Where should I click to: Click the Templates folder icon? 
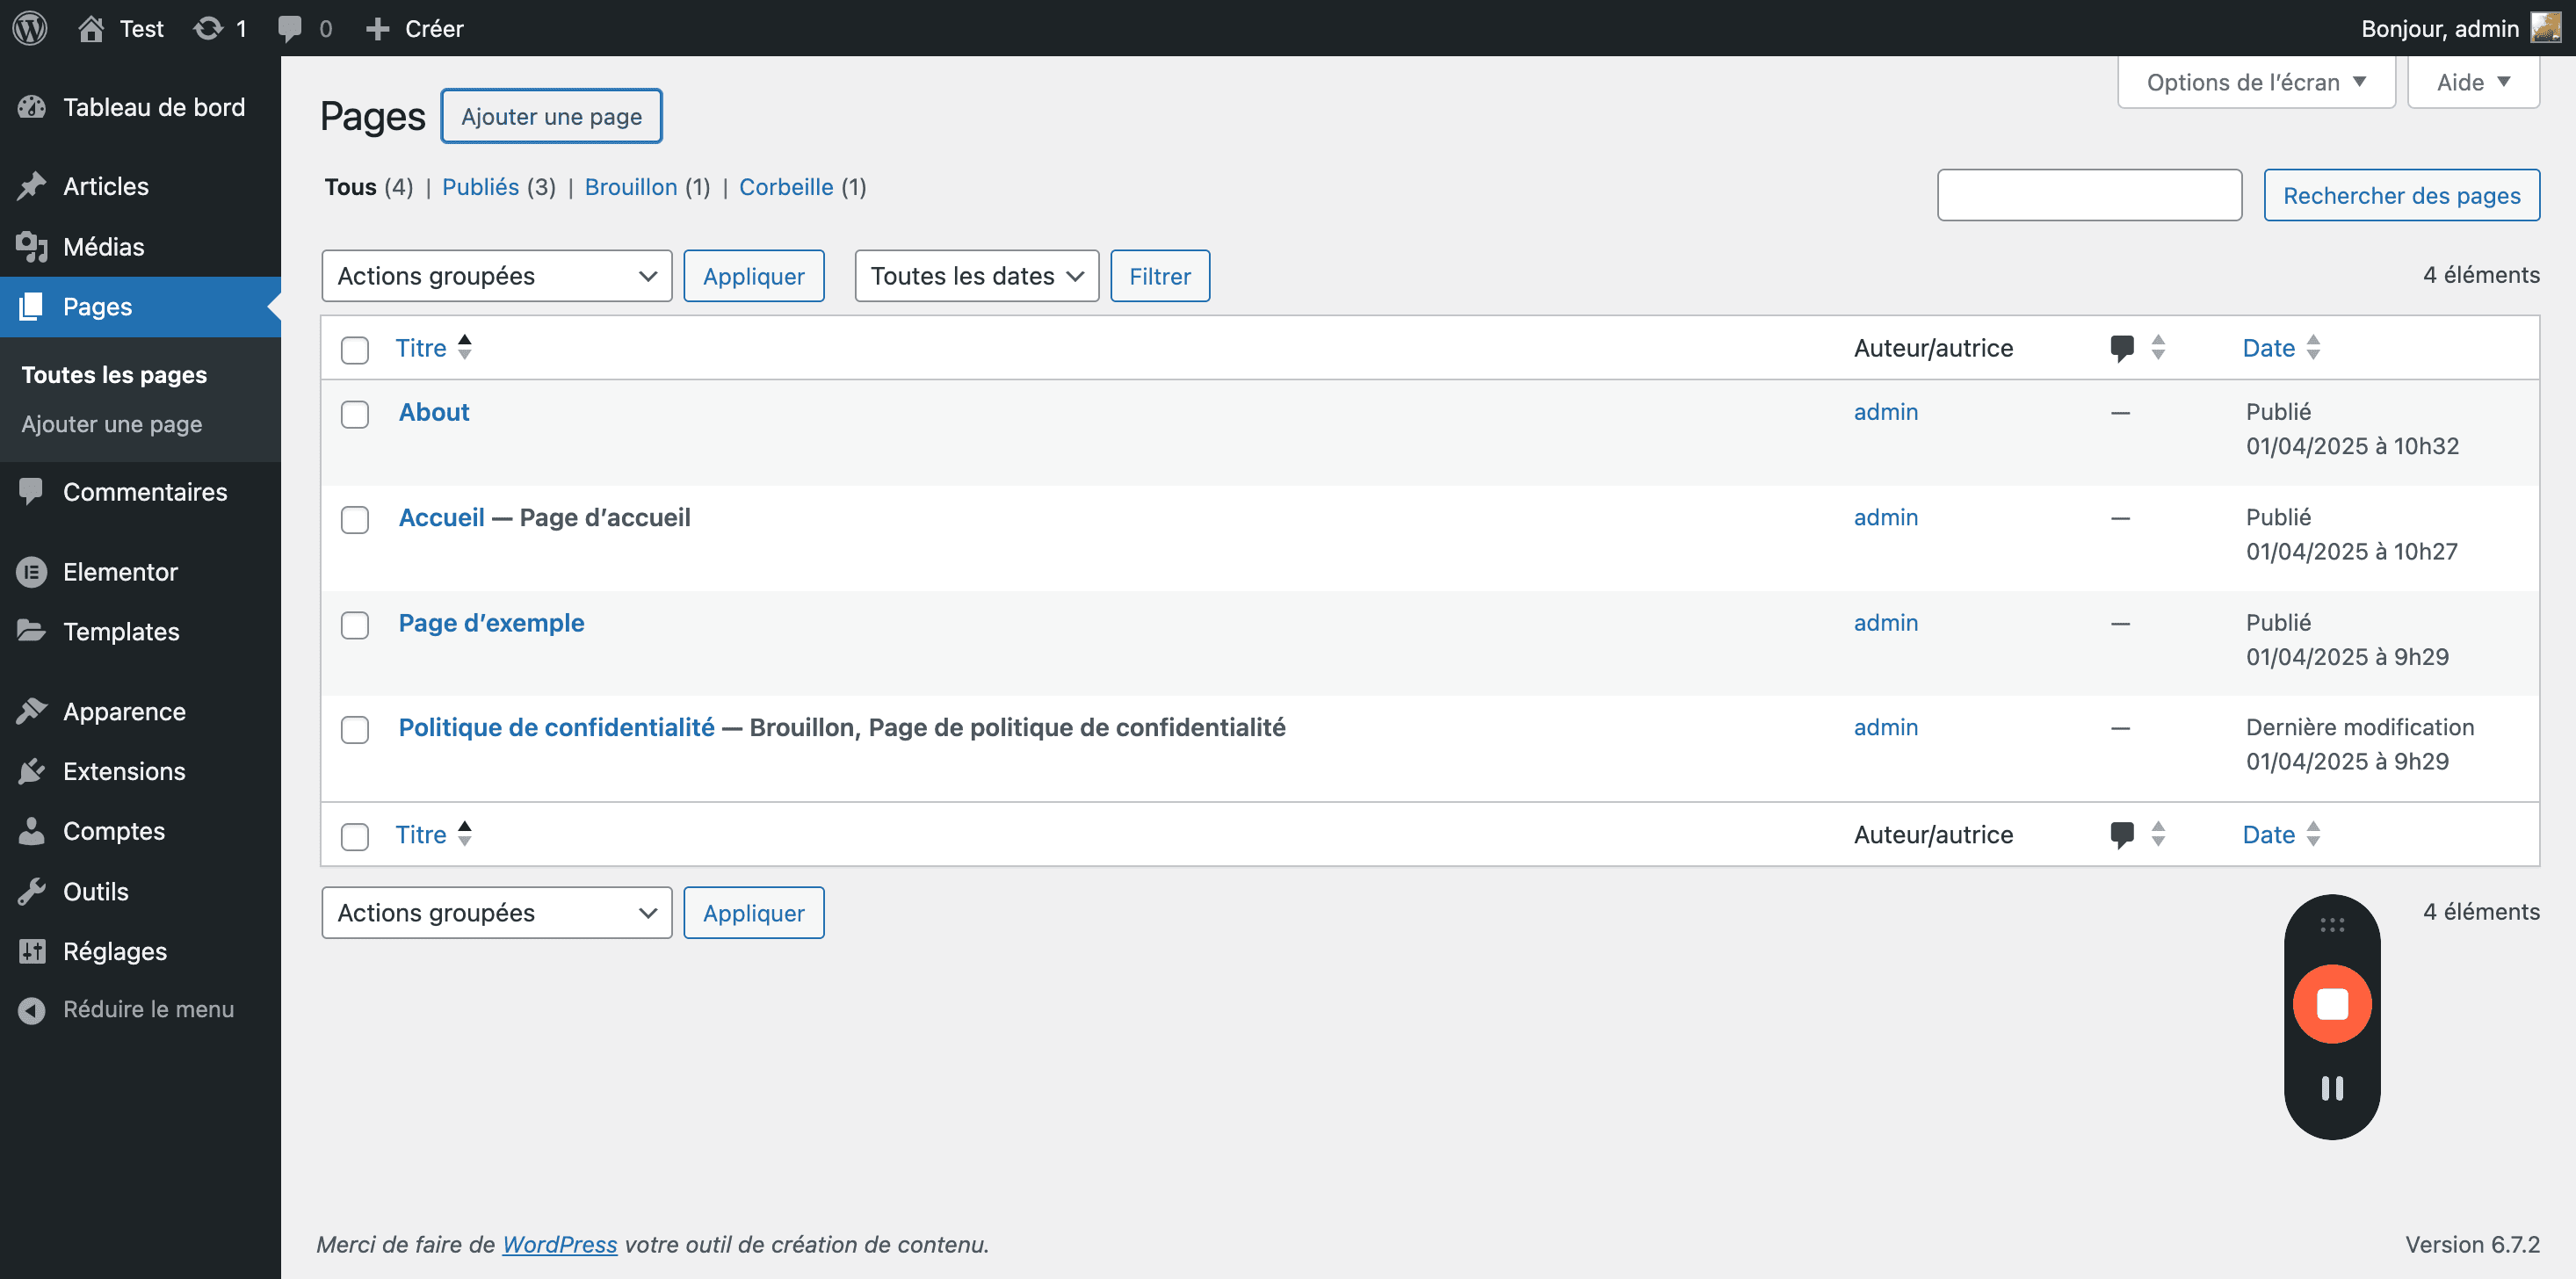(x=32, y=631)
